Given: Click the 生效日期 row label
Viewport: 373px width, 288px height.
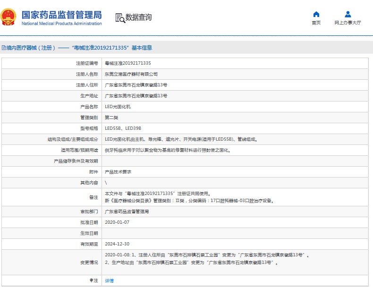Looking at the screenshot, I should [89, 233].
